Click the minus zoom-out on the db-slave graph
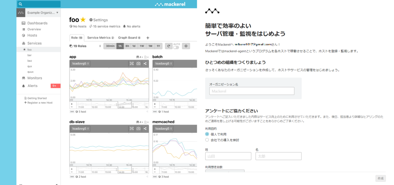 72,172
